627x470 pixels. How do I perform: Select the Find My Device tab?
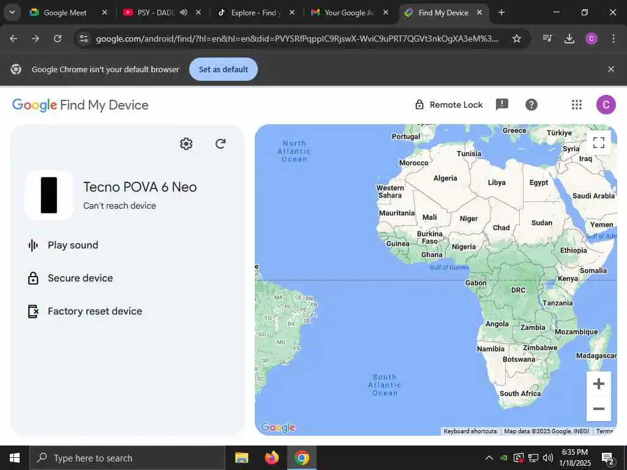(443, 13)
